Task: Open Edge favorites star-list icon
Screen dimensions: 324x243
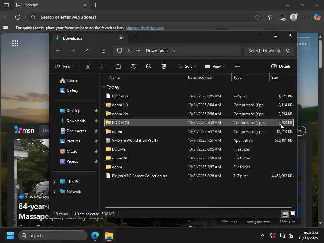Action: tap(271, 17)
